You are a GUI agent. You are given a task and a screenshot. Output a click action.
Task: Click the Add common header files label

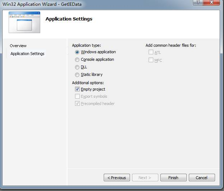171,45
